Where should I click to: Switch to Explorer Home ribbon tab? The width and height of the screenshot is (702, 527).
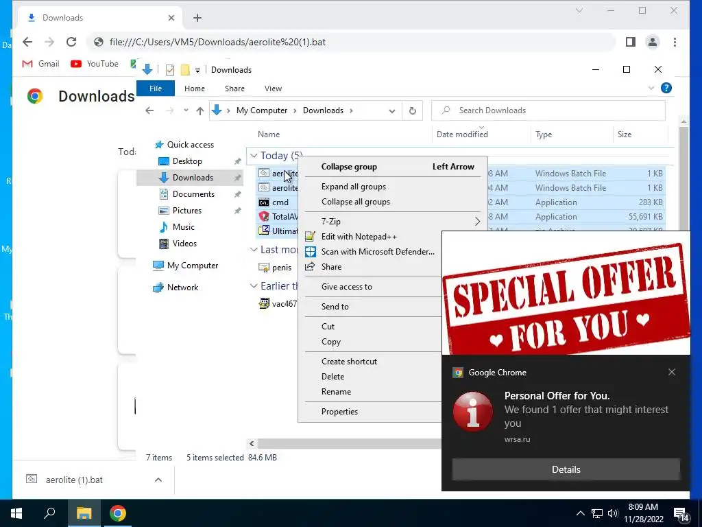click(x=194, y=89)
